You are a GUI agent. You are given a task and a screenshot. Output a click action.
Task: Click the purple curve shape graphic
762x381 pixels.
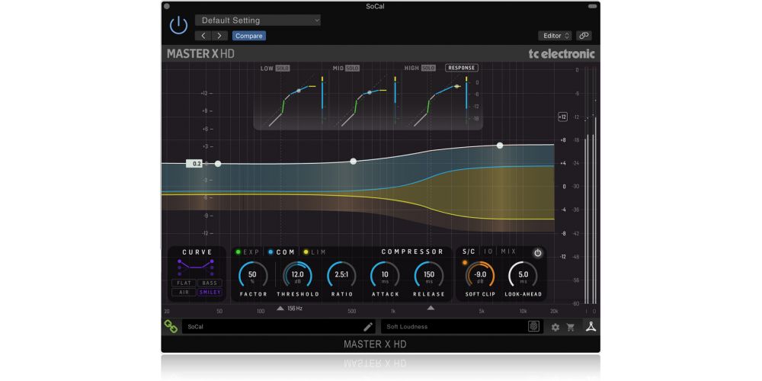click(196, 267)
